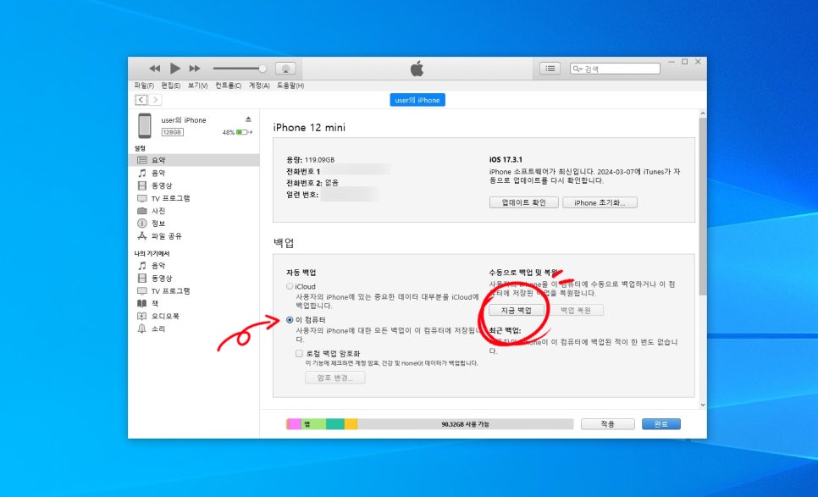Select 요약 in the settings sidebar
Viewport: 818px width, 497px height.
tap(194, 160)
